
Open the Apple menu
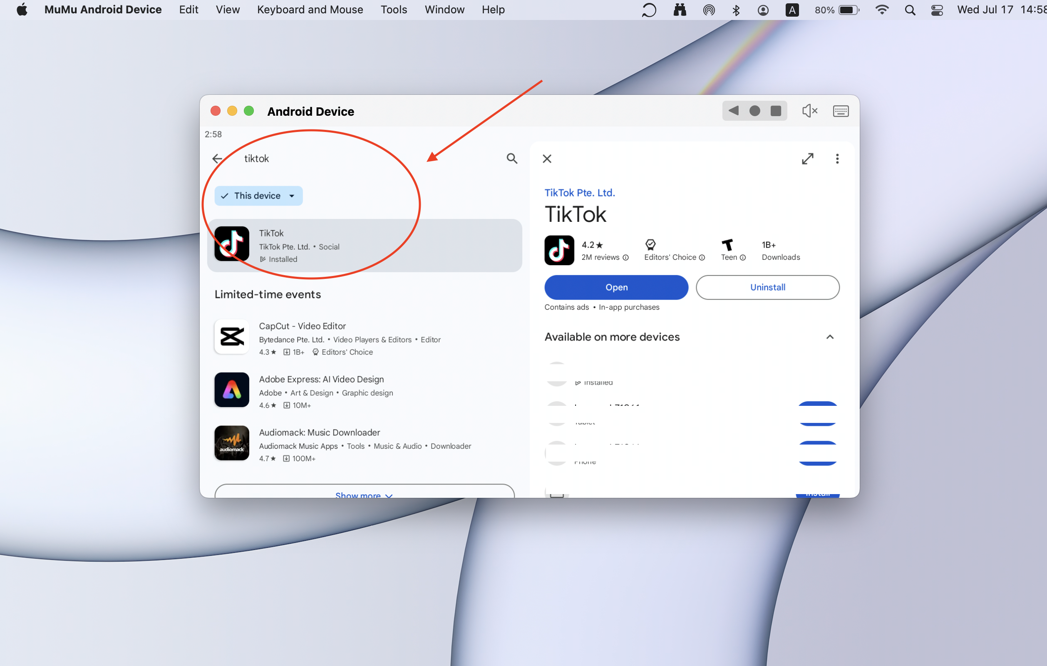pyautogui.click(x=22, y=10)
